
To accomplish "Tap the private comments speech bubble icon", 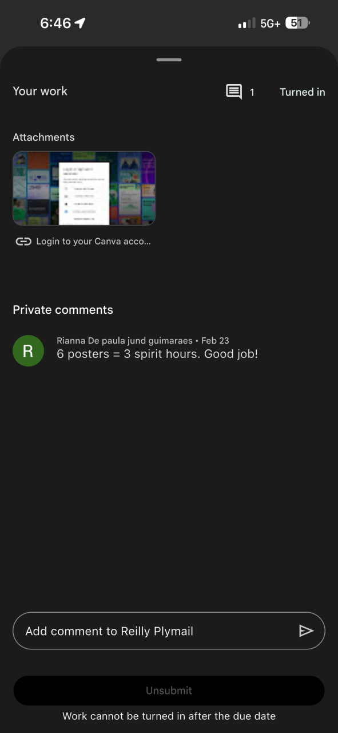I will point(234,92).
